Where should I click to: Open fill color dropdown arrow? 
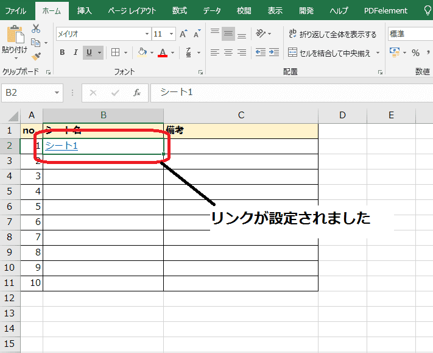[152, 52]
